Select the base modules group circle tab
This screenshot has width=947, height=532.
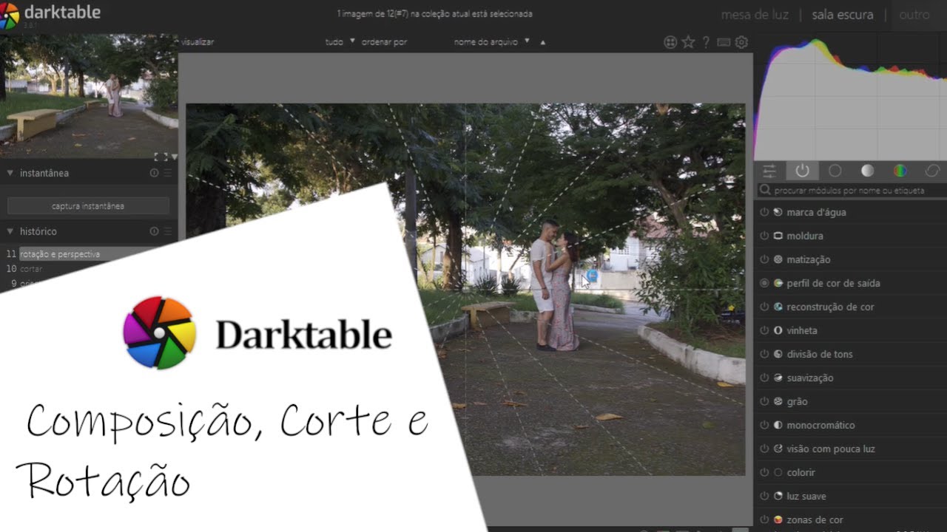click(x=835, y=171)
